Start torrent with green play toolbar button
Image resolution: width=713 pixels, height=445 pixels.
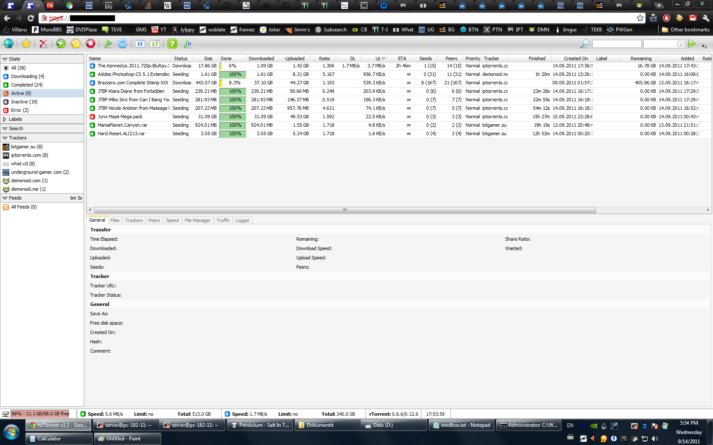(61, 44)
